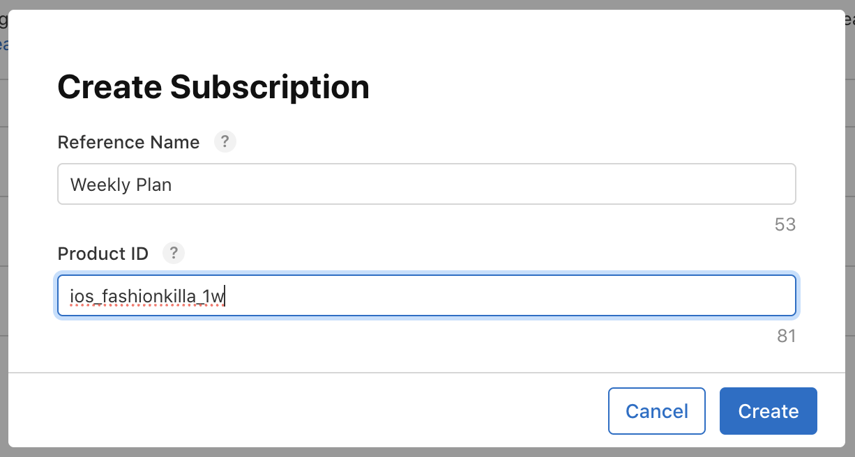Image resolution: width=855 pixels, height=457 pixels.
Task: Click the question mark beside Product ID
Action: tap(173, 253)
